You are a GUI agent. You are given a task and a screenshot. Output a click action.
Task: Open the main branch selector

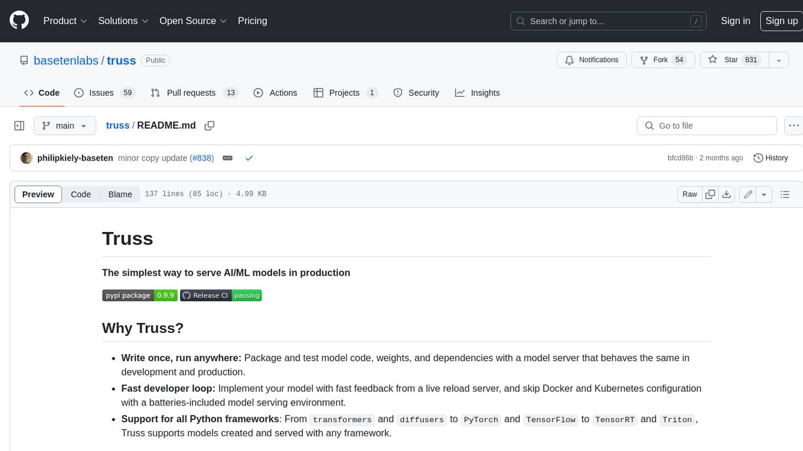[65, 126]
